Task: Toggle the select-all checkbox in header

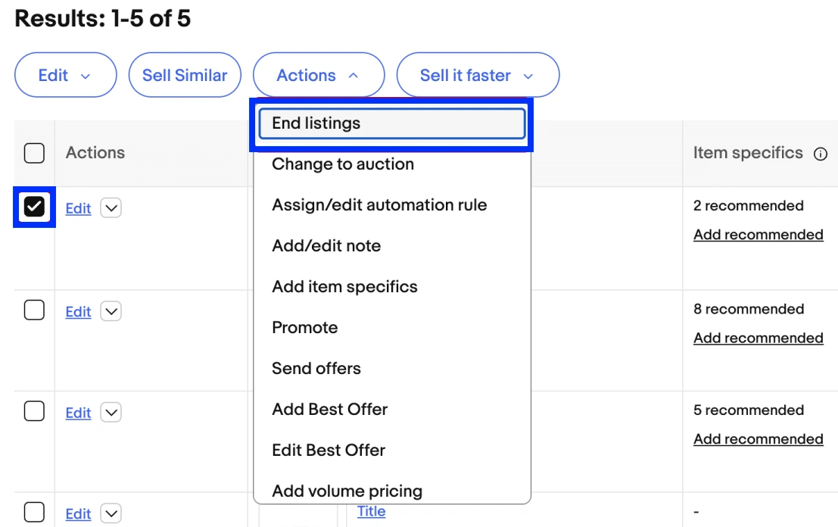Action: 34,154
